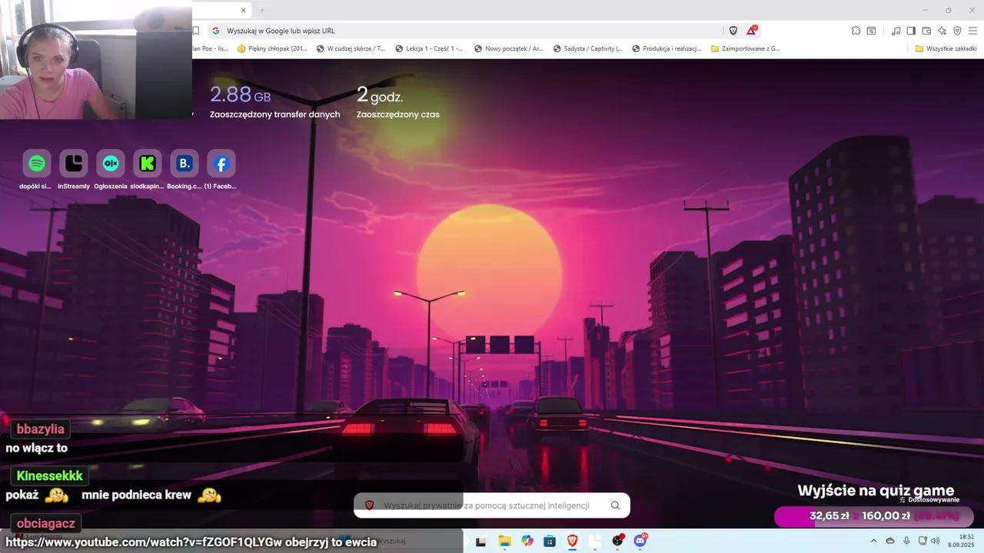Open bookmark 'Piękny chłopak (201...'

coord(272,48)
